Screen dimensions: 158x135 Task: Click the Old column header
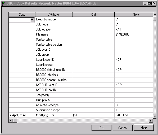(93, 14)
